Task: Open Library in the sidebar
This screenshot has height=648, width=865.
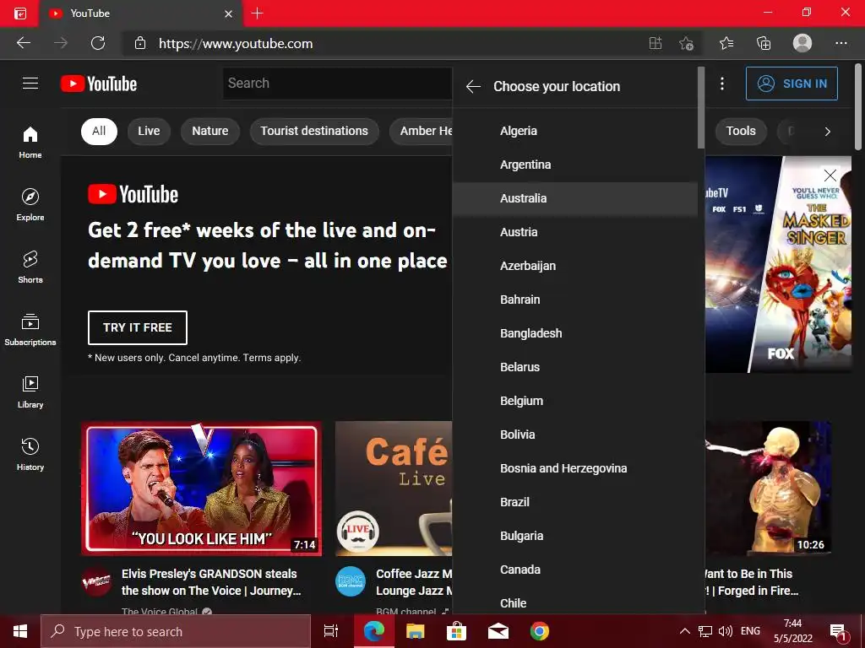Action: (x=30, y=391)
